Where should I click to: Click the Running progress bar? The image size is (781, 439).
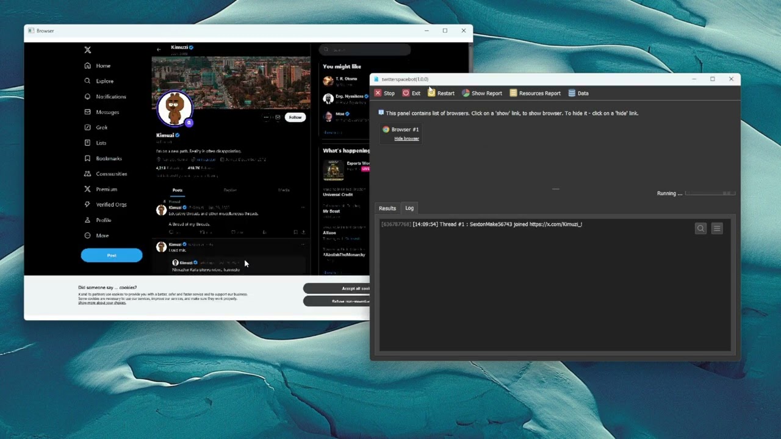[x=710, y=193]
